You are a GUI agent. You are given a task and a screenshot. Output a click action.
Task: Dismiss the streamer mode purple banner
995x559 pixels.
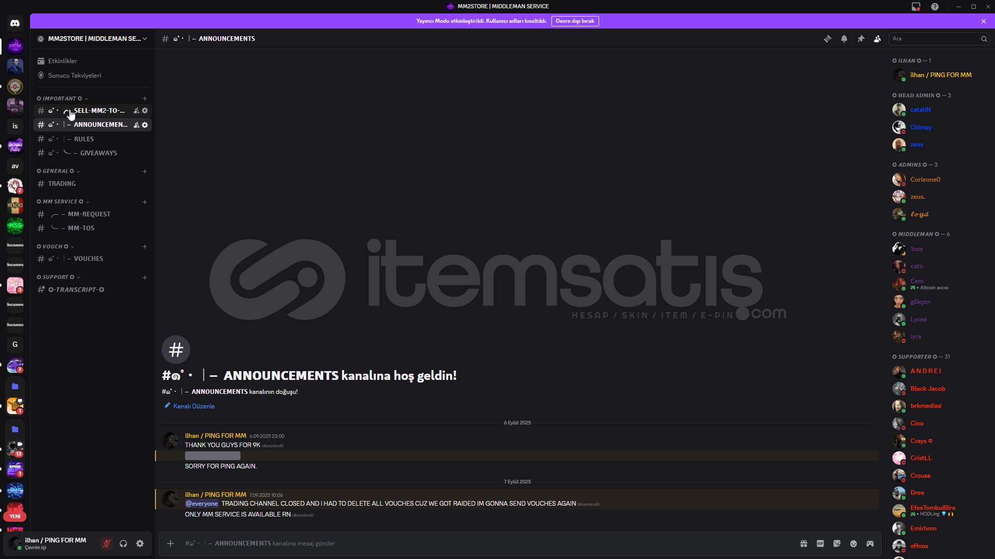[984, 21]
